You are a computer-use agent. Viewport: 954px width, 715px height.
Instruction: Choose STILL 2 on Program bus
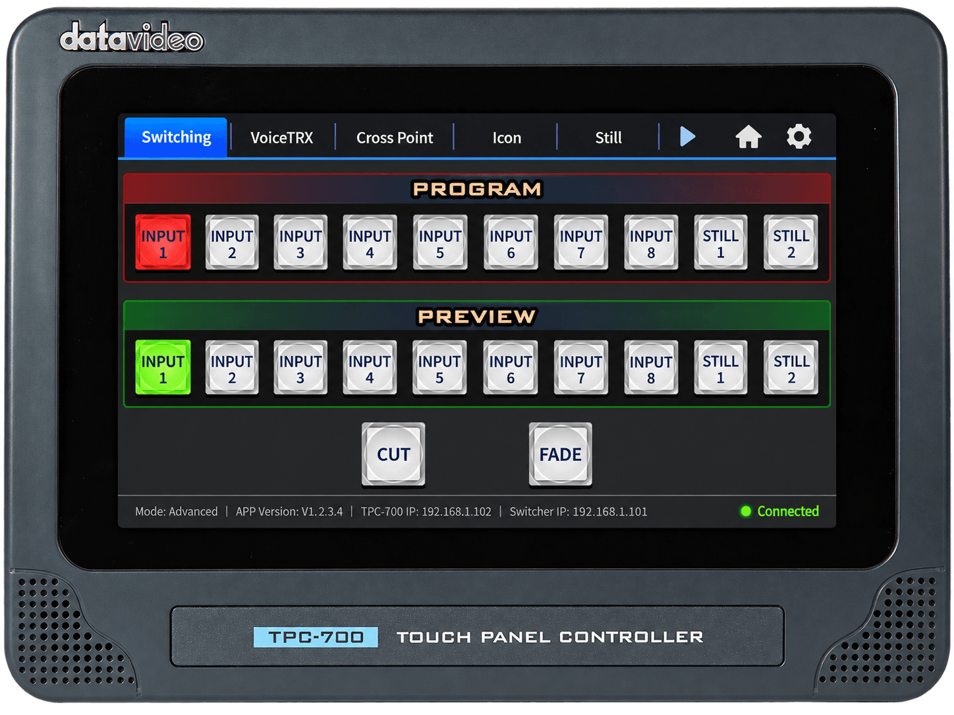click(x=791, y=243)
